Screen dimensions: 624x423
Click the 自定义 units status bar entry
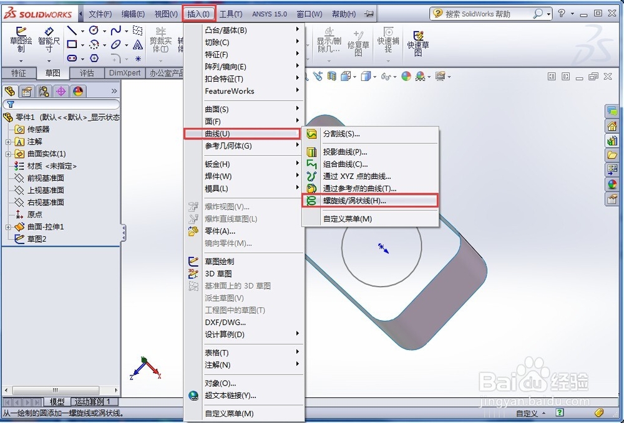click(x=527, y=414)
